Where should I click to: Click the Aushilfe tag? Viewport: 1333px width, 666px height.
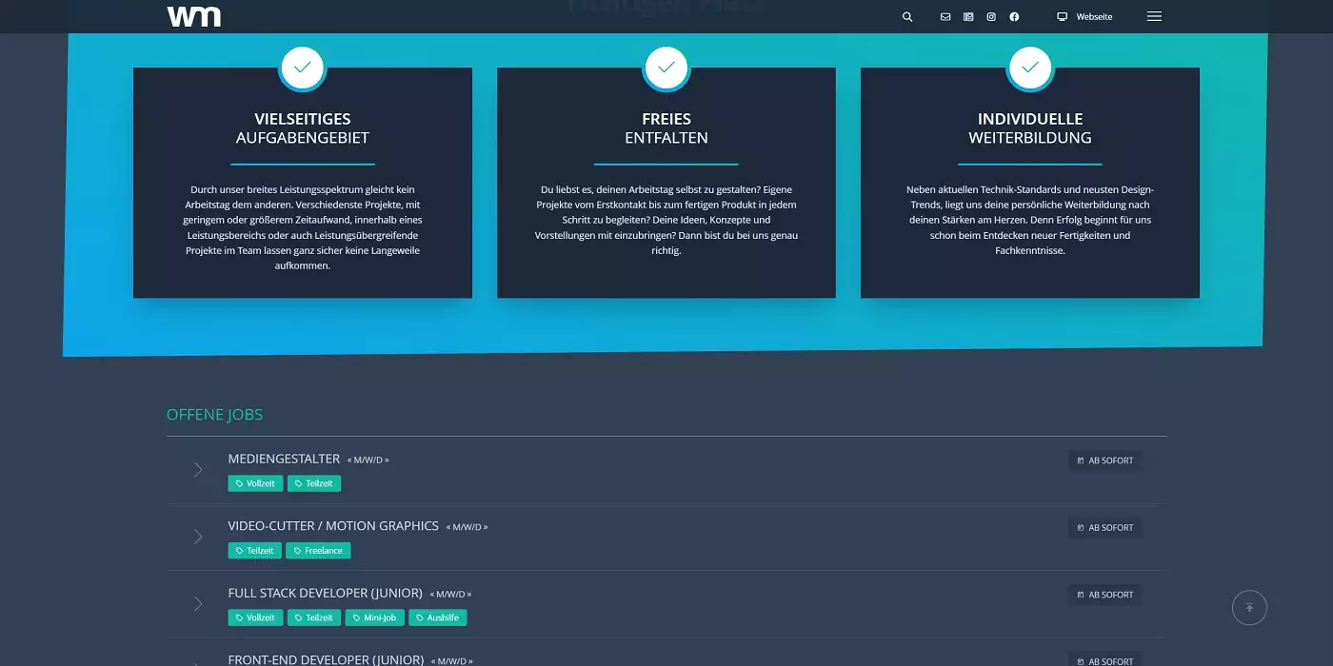(x=438, y=617)
